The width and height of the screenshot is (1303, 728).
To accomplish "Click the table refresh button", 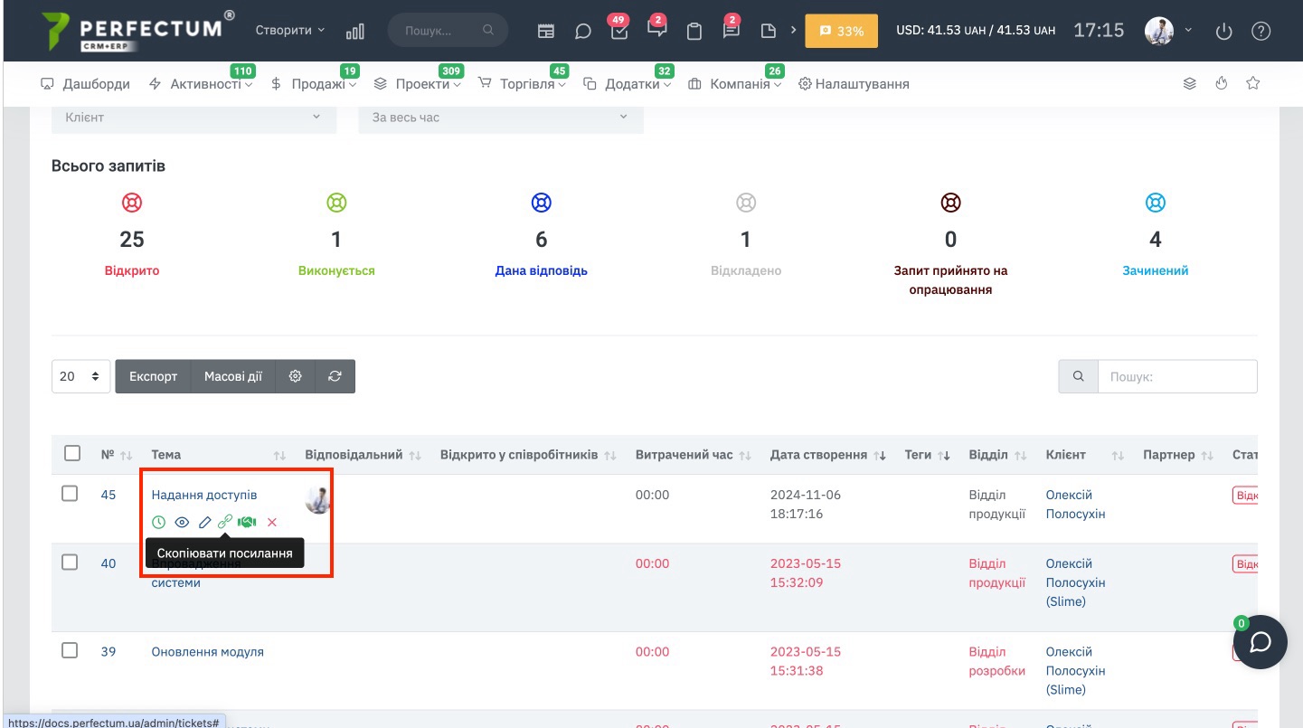I will click(335, 376).
